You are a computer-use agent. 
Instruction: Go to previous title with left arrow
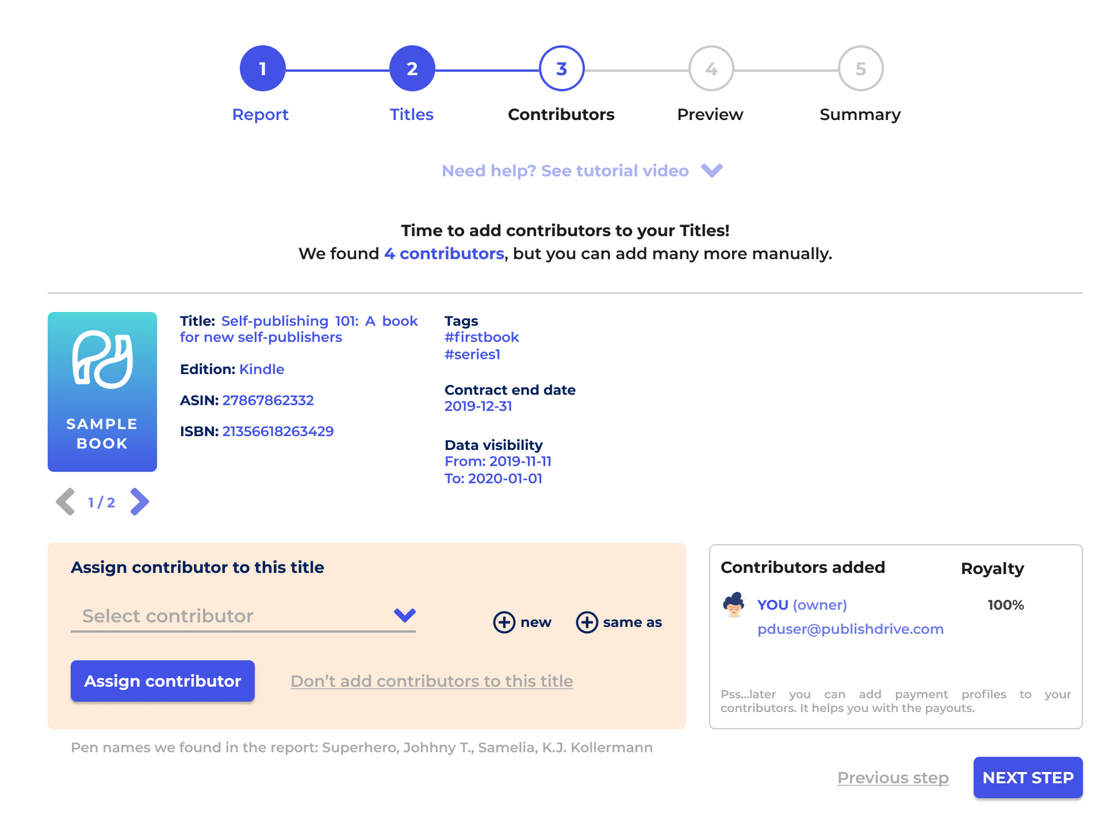pos(65,502)
